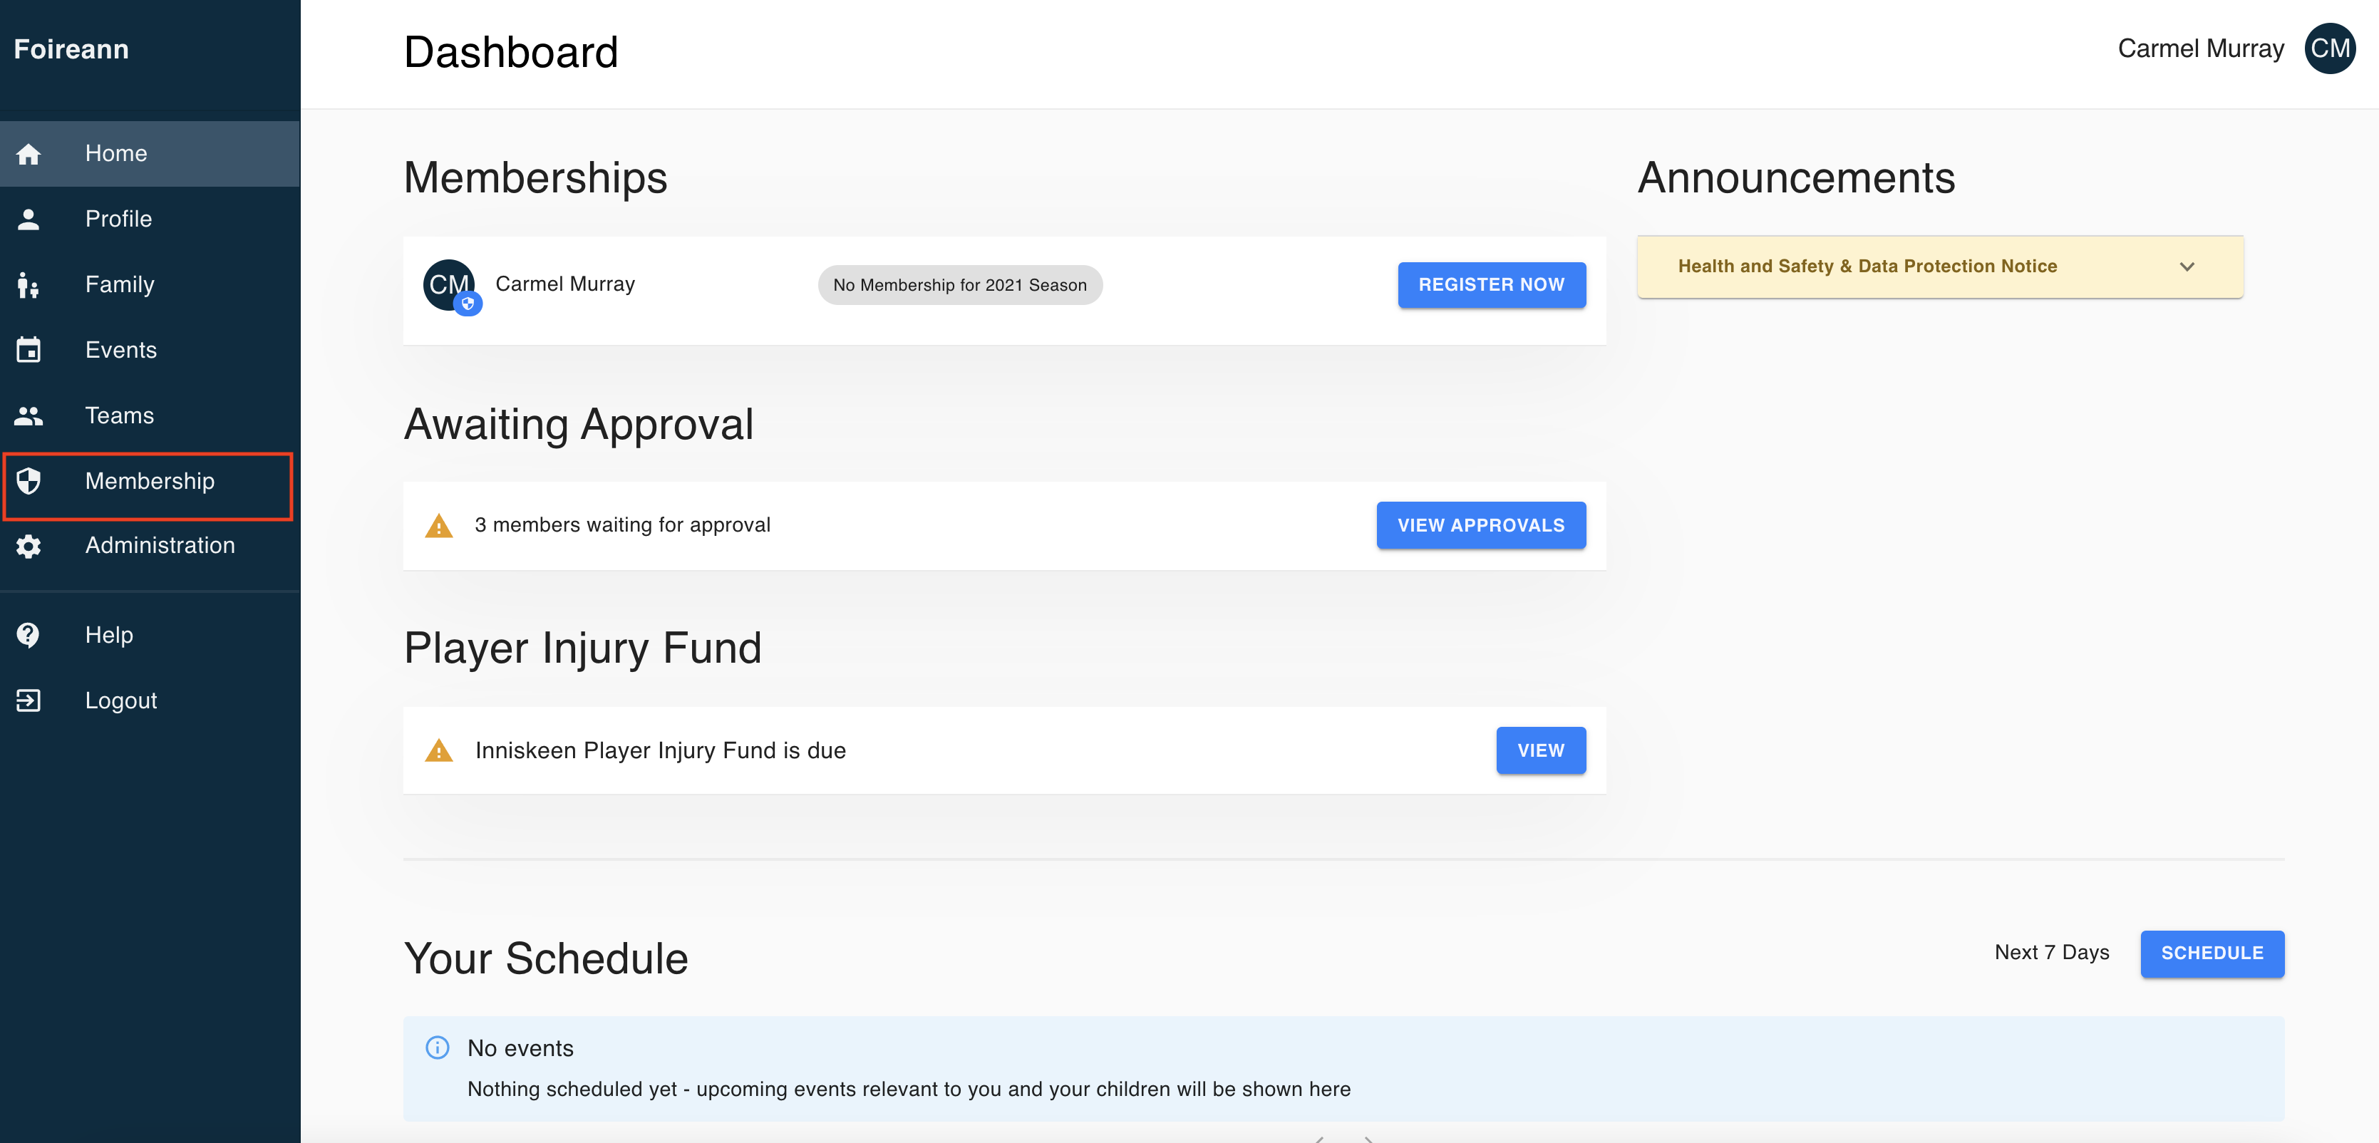Click the Administration gear icon
This screenshot has width=2379, height=1143.
coord(29,547)
